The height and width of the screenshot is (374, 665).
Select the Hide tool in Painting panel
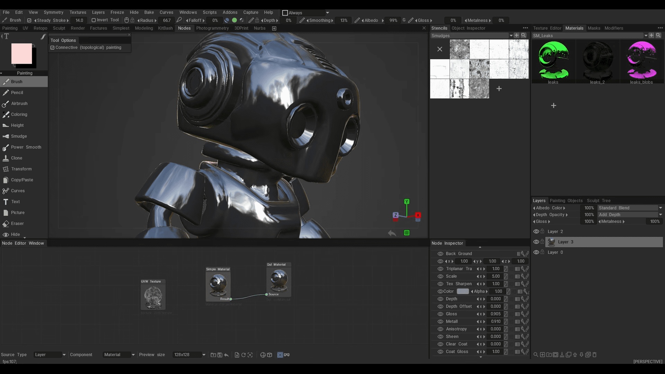tap(24, 234)
